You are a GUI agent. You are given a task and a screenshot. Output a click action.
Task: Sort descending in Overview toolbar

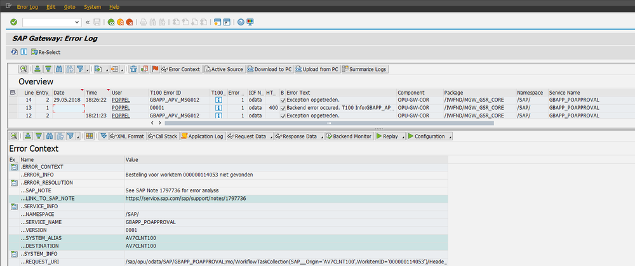(x=48, y=69)
